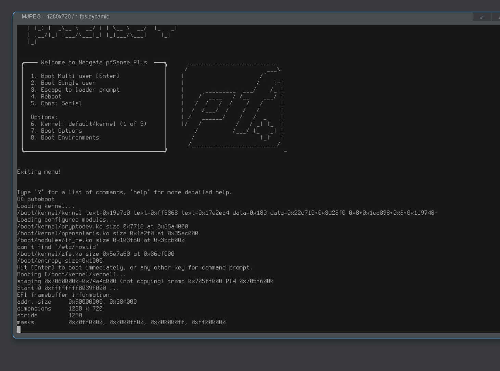Viewport: 500px width, 371px height.
Task: Click 'Loading configured modules...' line
Action: [66, 220]
